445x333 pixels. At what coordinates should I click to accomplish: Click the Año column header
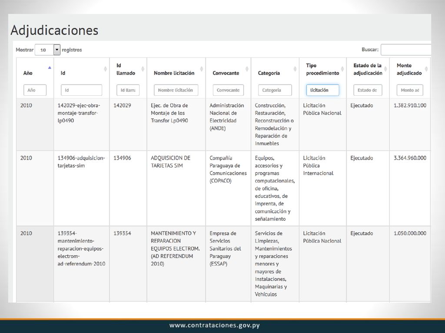[28, 73]
